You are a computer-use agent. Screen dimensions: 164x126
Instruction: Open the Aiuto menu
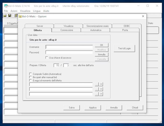click(46, 11)
